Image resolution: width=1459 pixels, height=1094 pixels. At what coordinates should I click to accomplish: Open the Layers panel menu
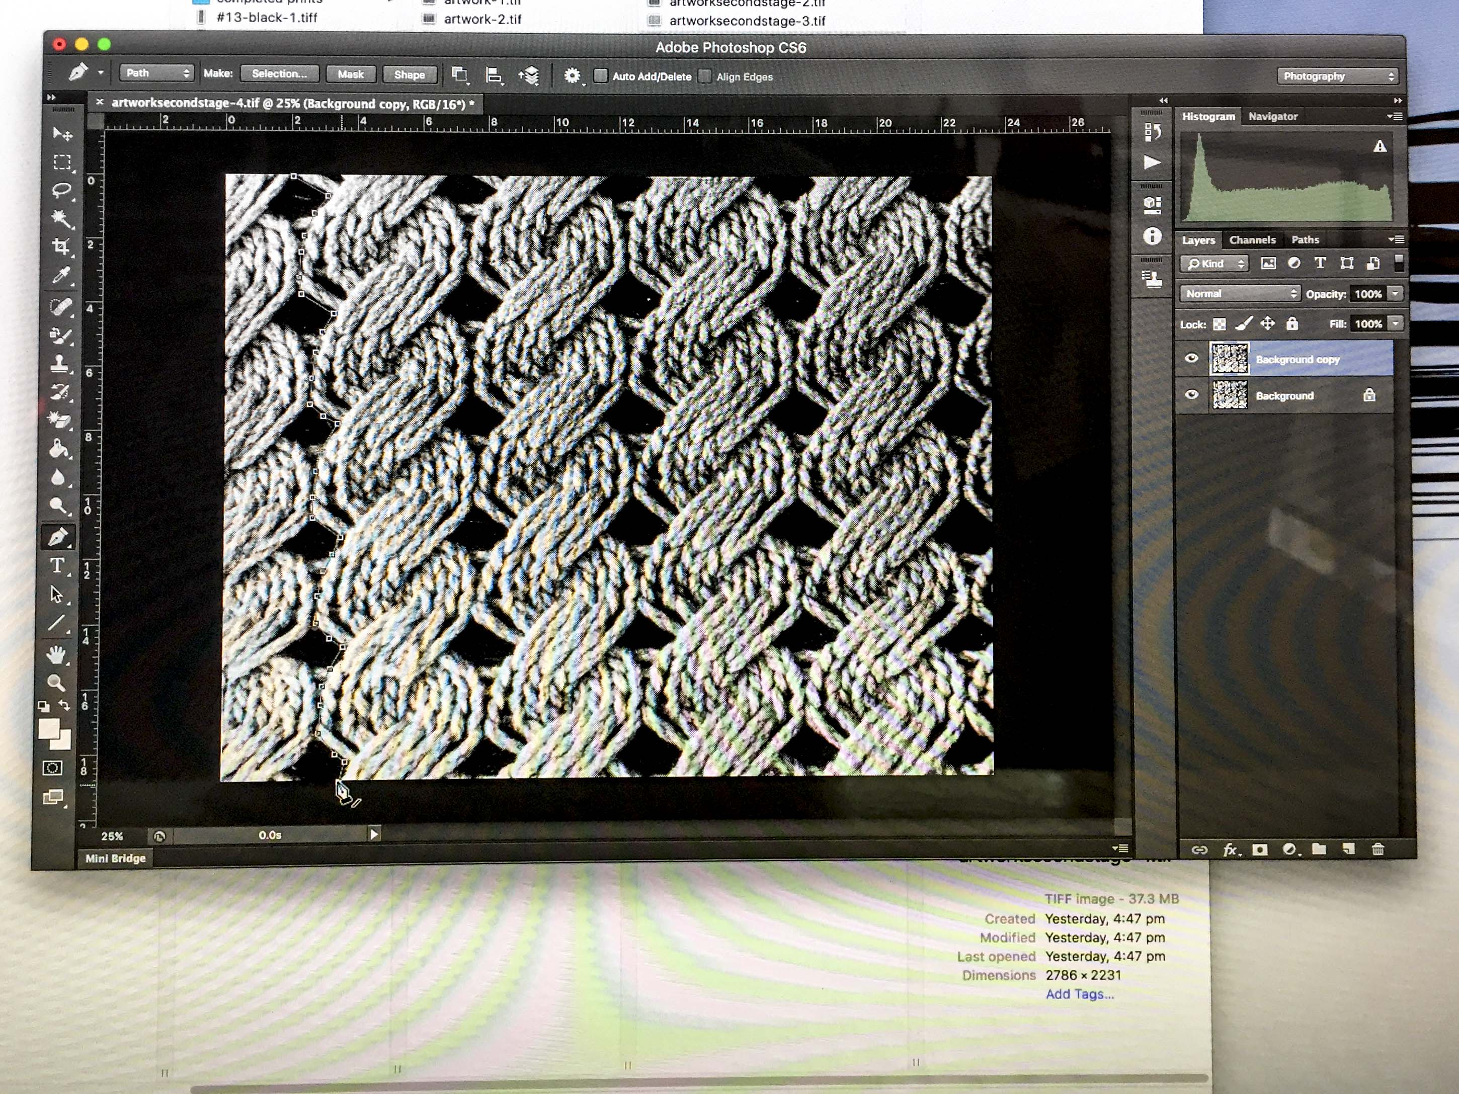1396,239
